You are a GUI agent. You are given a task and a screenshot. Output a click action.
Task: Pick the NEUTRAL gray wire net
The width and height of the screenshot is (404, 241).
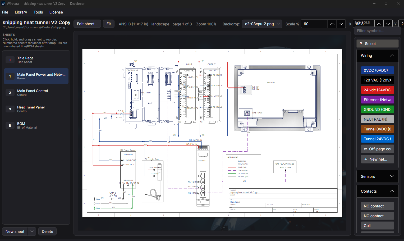pyautogui.click(x=377, y=119)
